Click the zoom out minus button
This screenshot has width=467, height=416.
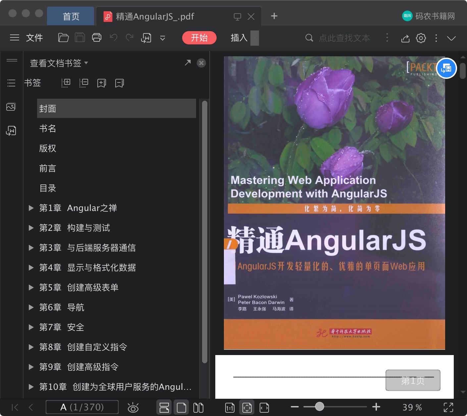pyautogui.click(x=295, y=407)
